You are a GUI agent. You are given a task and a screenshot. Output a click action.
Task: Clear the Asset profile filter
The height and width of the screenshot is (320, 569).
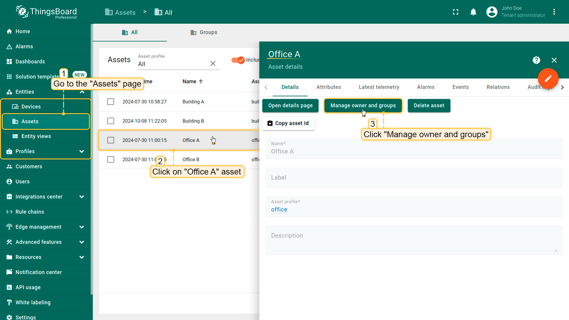(x=213, y=63)
